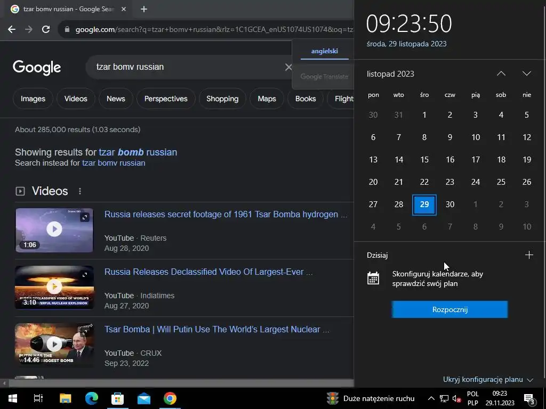Image resolution: width=546 pixels, height=409 pixels.
Task: Click the date środa, 29 listopada 2023
Action: 406,44
